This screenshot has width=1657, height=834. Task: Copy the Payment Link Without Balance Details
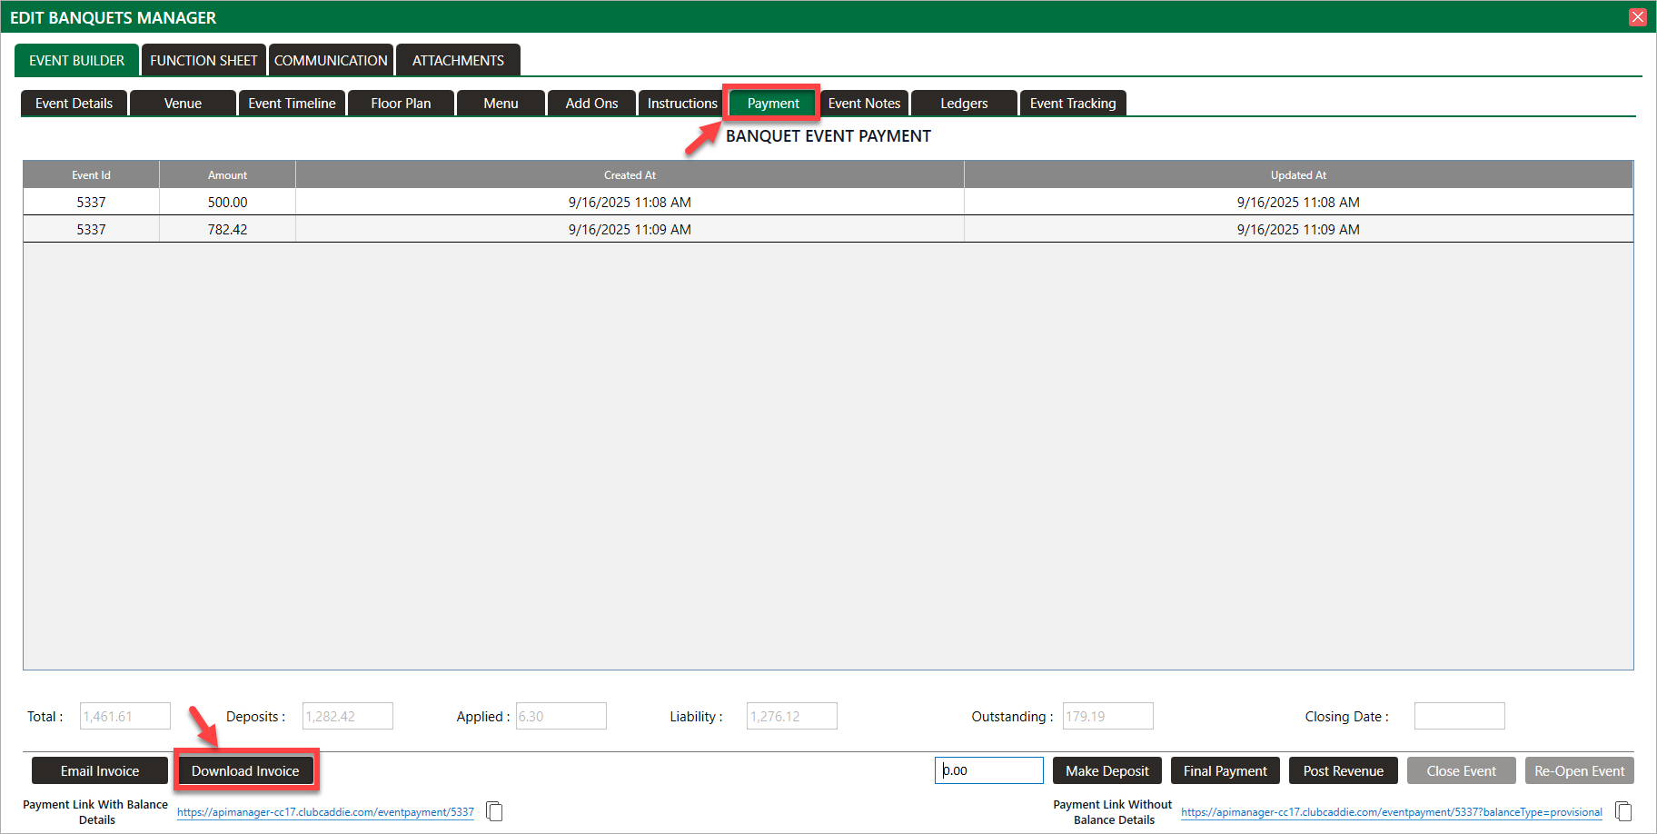(1623, 811)
